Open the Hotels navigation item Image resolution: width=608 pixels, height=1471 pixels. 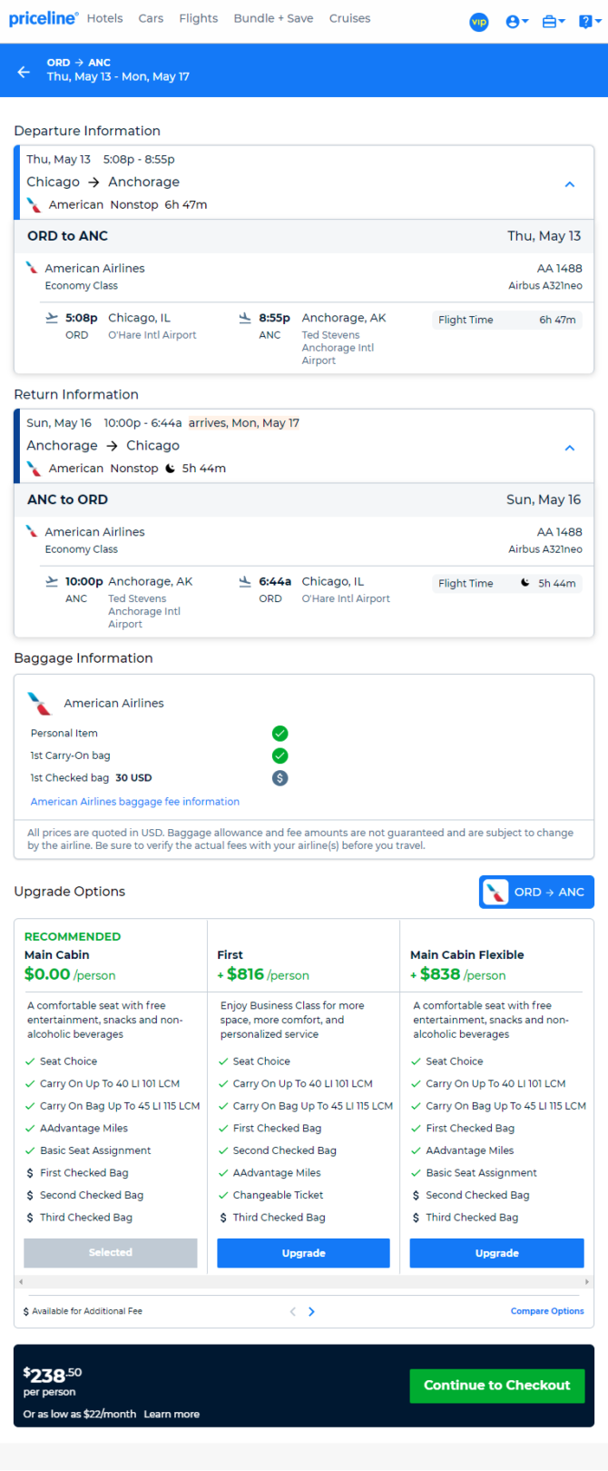[105, 18]
